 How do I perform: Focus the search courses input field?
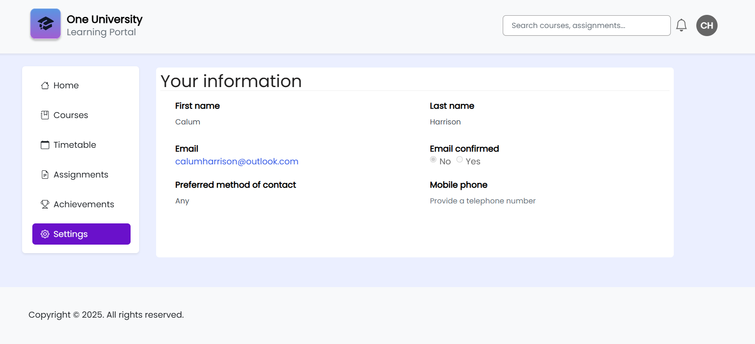586,25
